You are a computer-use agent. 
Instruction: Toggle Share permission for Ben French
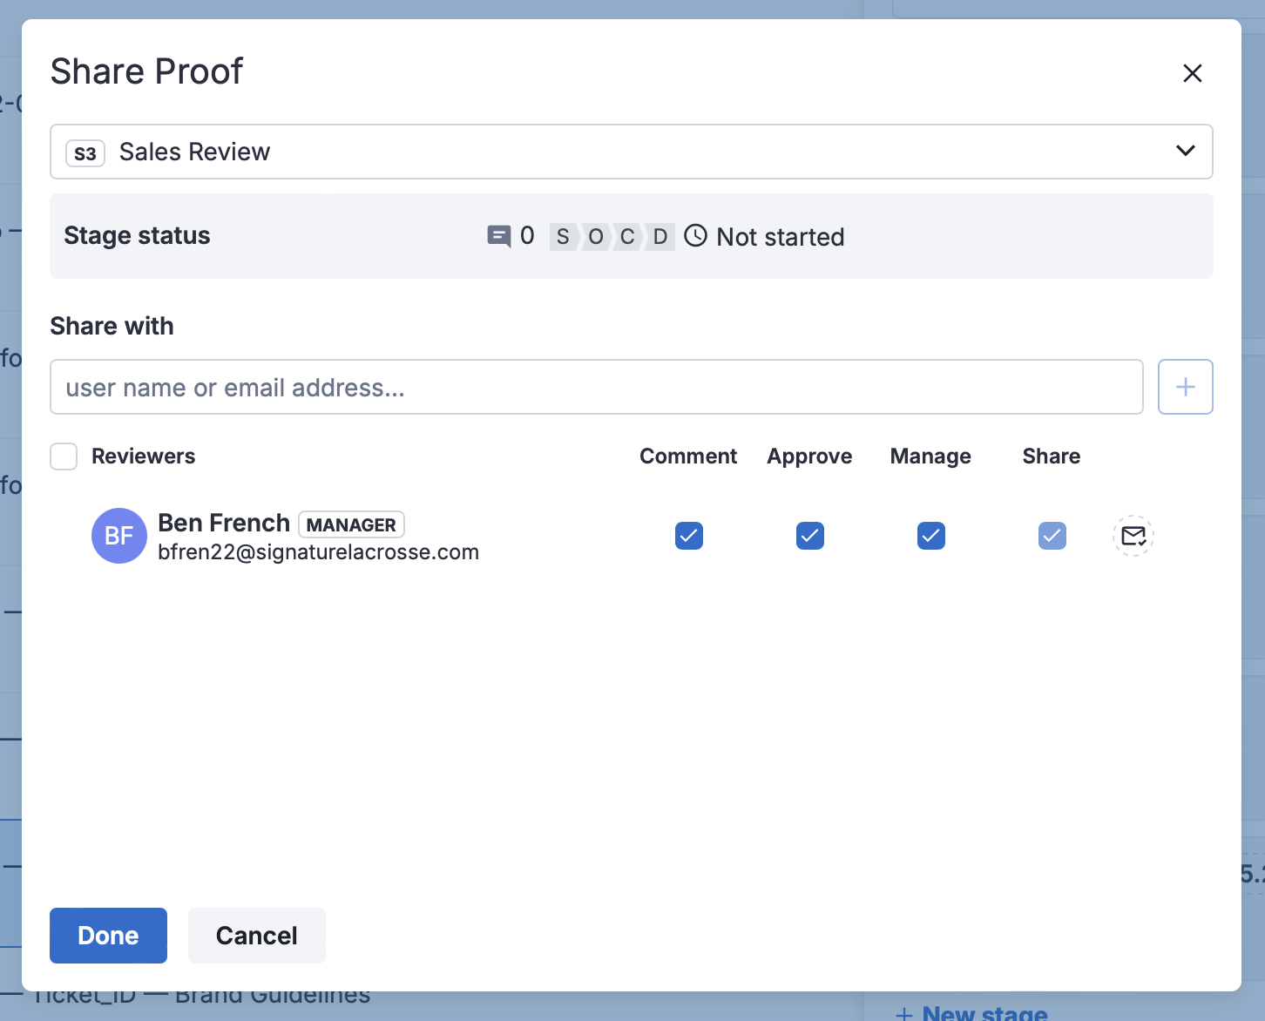point(1052,536)
